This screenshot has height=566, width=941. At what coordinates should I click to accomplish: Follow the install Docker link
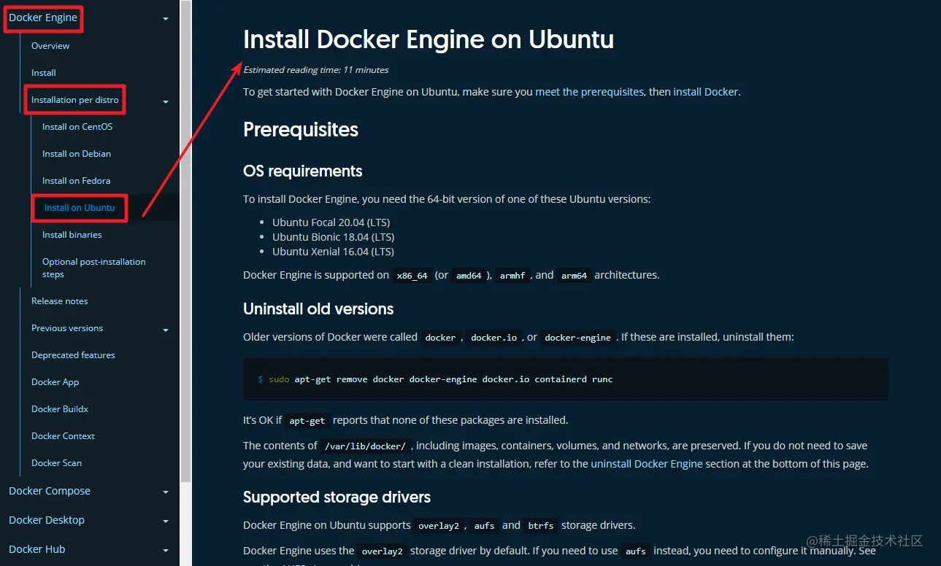pos(705,92)
